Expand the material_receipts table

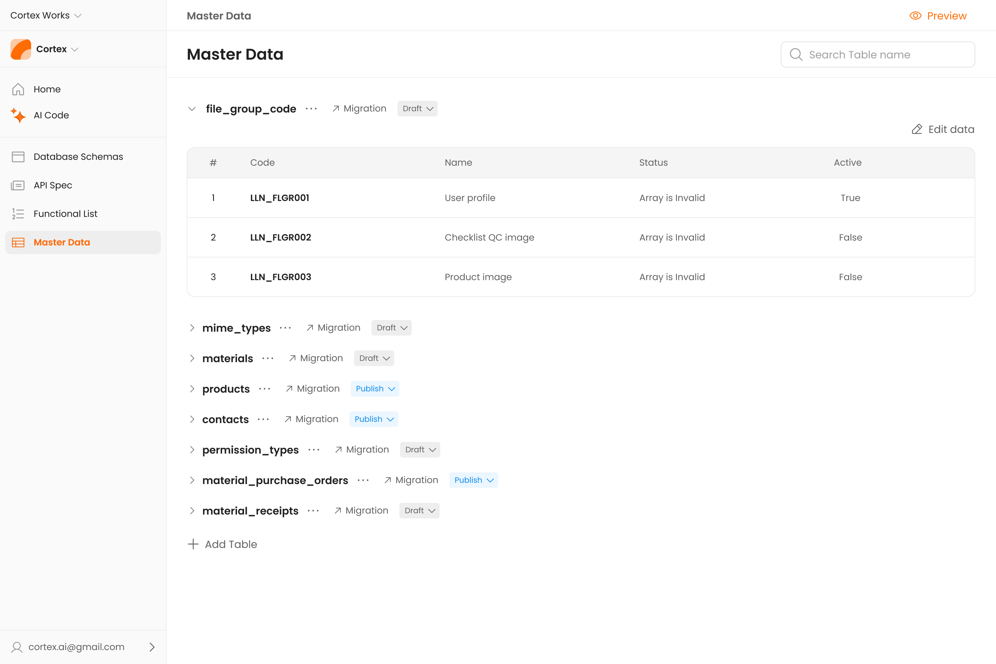(x=192, y=511)
